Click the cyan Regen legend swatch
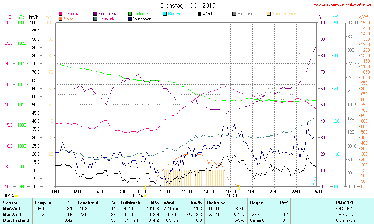The height and width of the screenshot is (224, 374). [x=165, y=14]
